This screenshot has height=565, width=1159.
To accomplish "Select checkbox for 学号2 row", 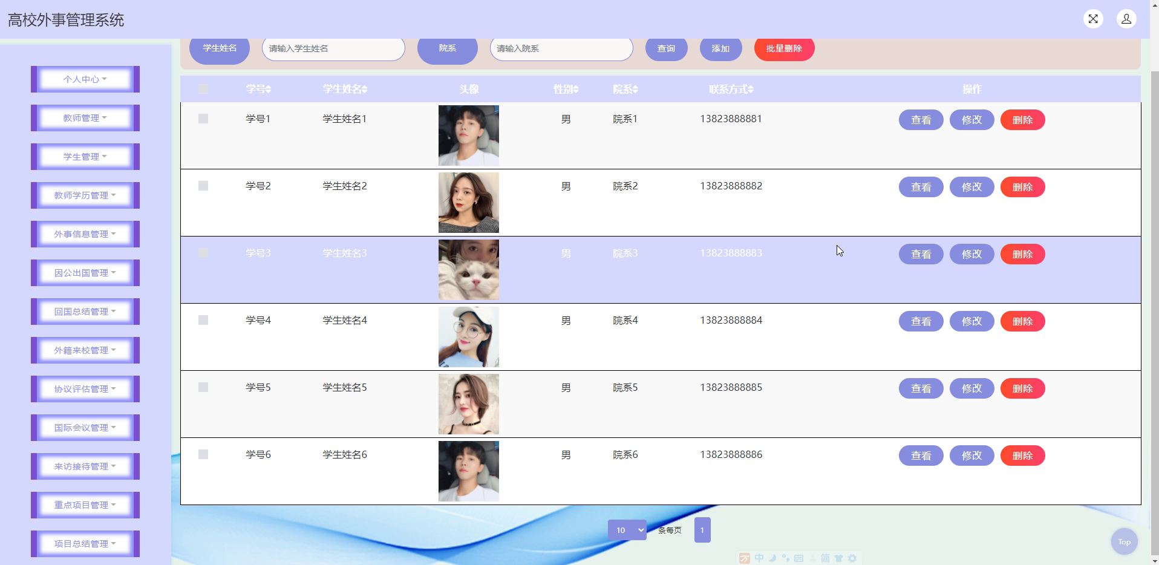I will (203, 186).
